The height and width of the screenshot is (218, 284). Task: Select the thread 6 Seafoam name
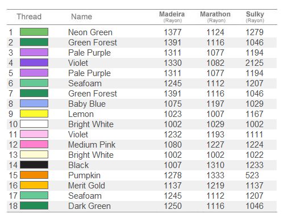(x=85, y=83)
